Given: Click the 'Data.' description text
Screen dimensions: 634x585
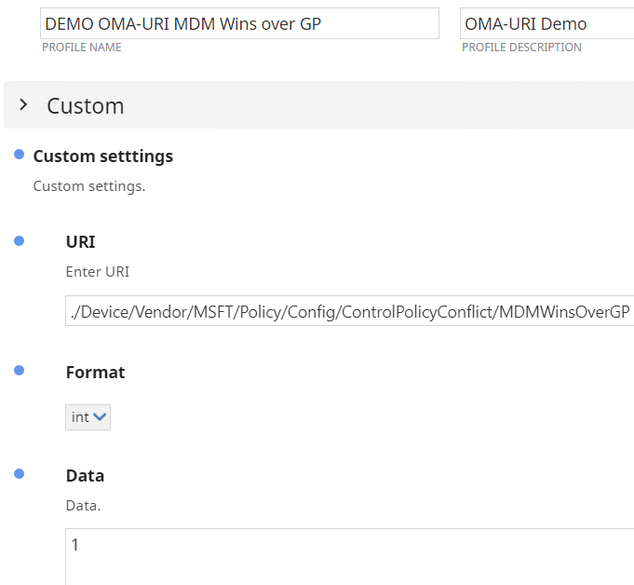Looking at the screenshot, I should [x=81, y=506].
